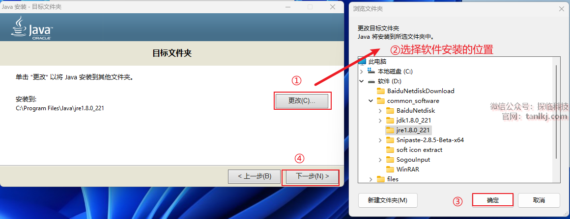The width and height of the screenshot is (570, 219).
Task: Click folder tree vertical scrollbar
Action: pyautogui.click(x=556, y=112)
